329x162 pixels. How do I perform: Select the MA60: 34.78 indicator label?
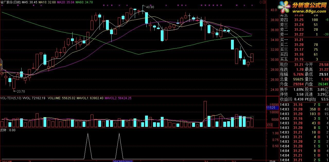(84, 2)
